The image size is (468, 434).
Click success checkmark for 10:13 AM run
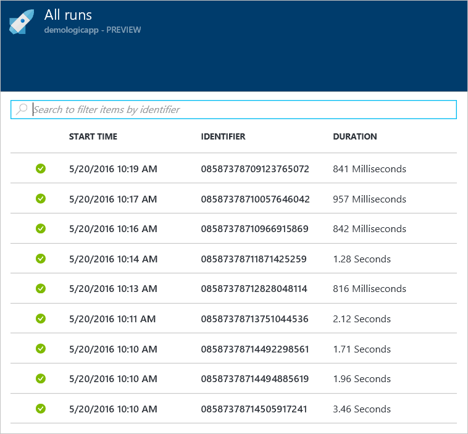click(41, 288)
